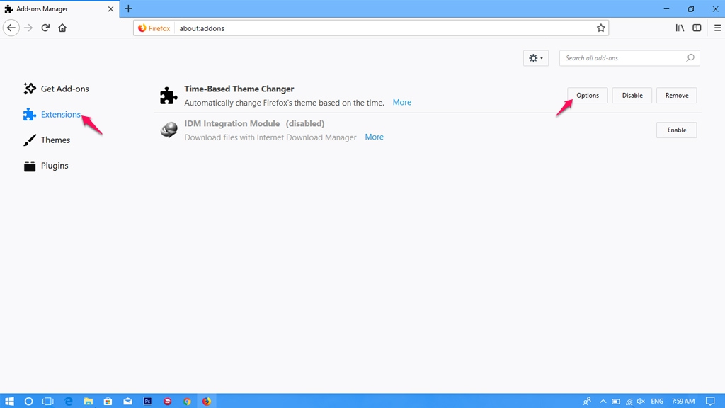Image resolution: width=725 pixels, height=408 pixels.
Task: Click More link for IDM Integration Module
Action: tap(374, 137)
